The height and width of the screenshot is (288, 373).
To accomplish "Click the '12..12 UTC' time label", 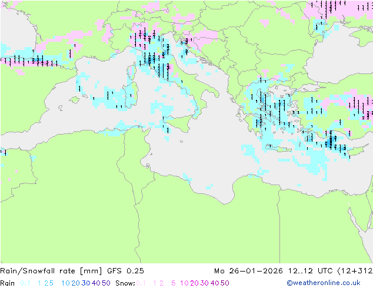I will [311, 271].
